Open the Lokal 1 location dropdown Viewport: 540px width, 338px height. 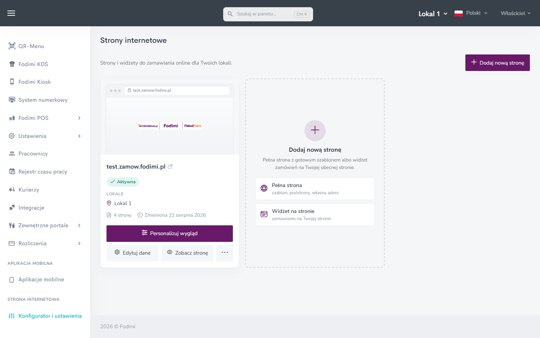(433, 14)
